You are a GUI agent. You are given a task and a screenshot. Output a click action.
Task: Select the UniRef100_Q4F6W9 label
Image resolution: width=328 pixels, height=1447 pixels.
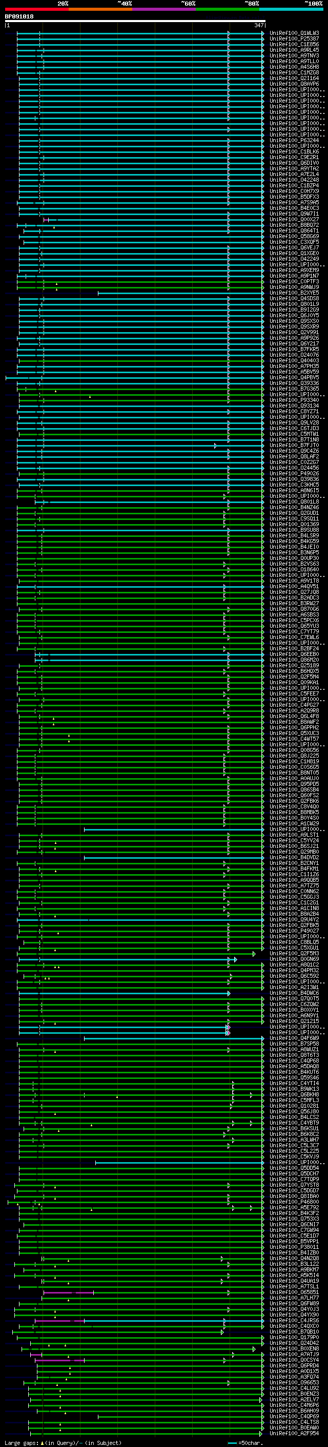pyautogui.click(x=294, y=1038)
